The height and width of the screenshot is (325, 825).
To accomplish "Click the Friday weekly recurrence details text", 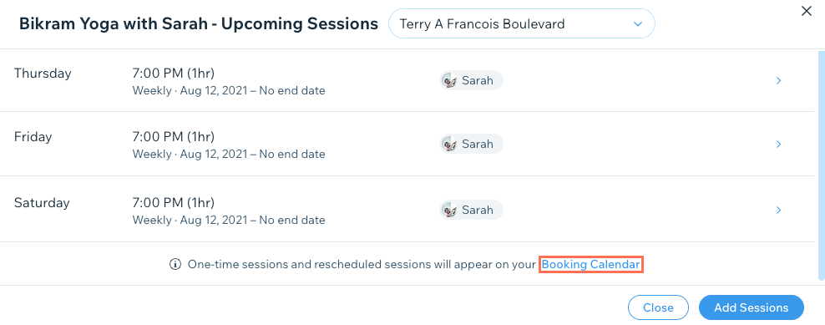I will 228,155.
